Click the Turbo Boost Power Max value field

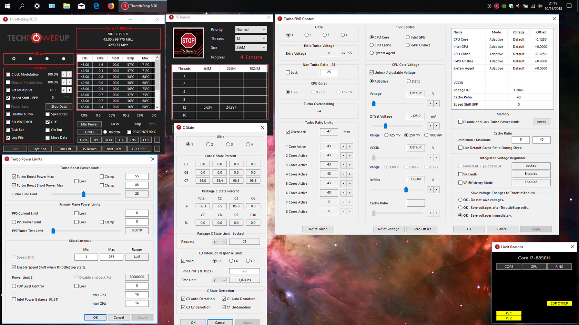pyautogui.click(x=137, y=176)
